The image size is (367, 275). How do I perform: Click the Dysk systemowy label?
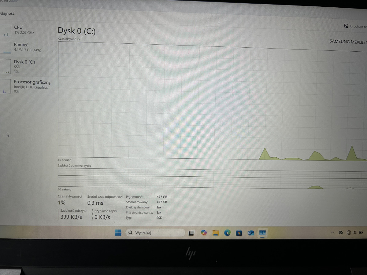click(x=138, y=207)
